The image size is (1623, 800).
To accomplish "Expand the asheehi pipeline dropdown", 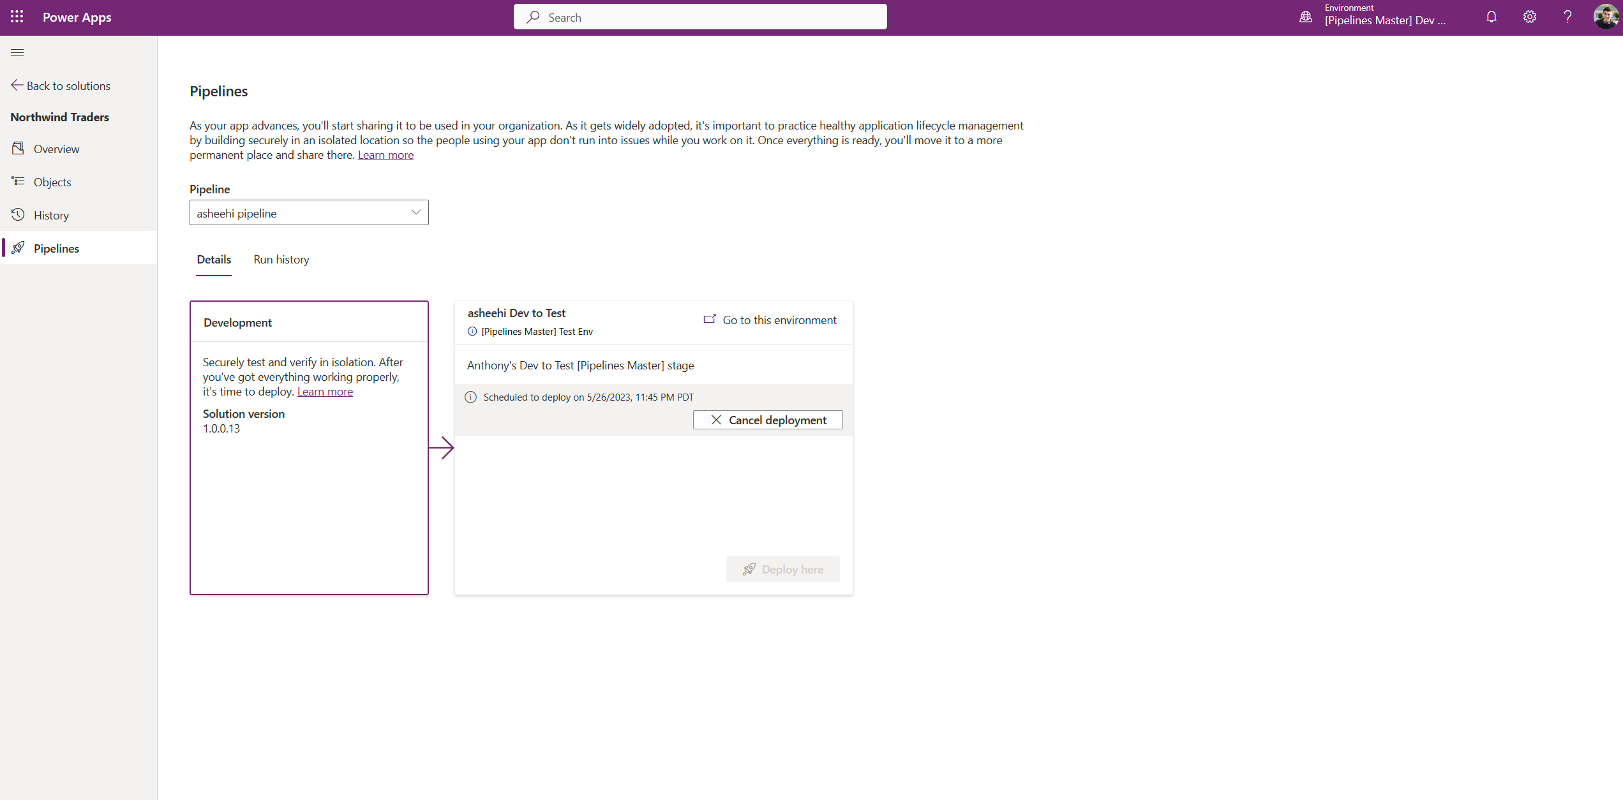I will click(414, 212).
